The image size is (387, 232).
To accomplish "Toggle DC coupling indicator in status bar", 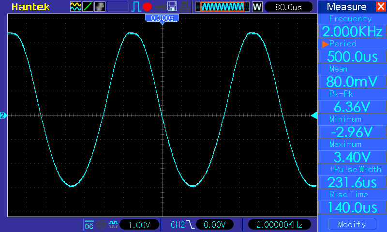I will 89,225.
